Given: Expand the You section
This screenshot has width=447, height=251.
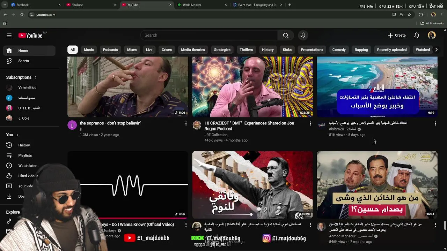Looking at the screenshot, I should [12, 135].
